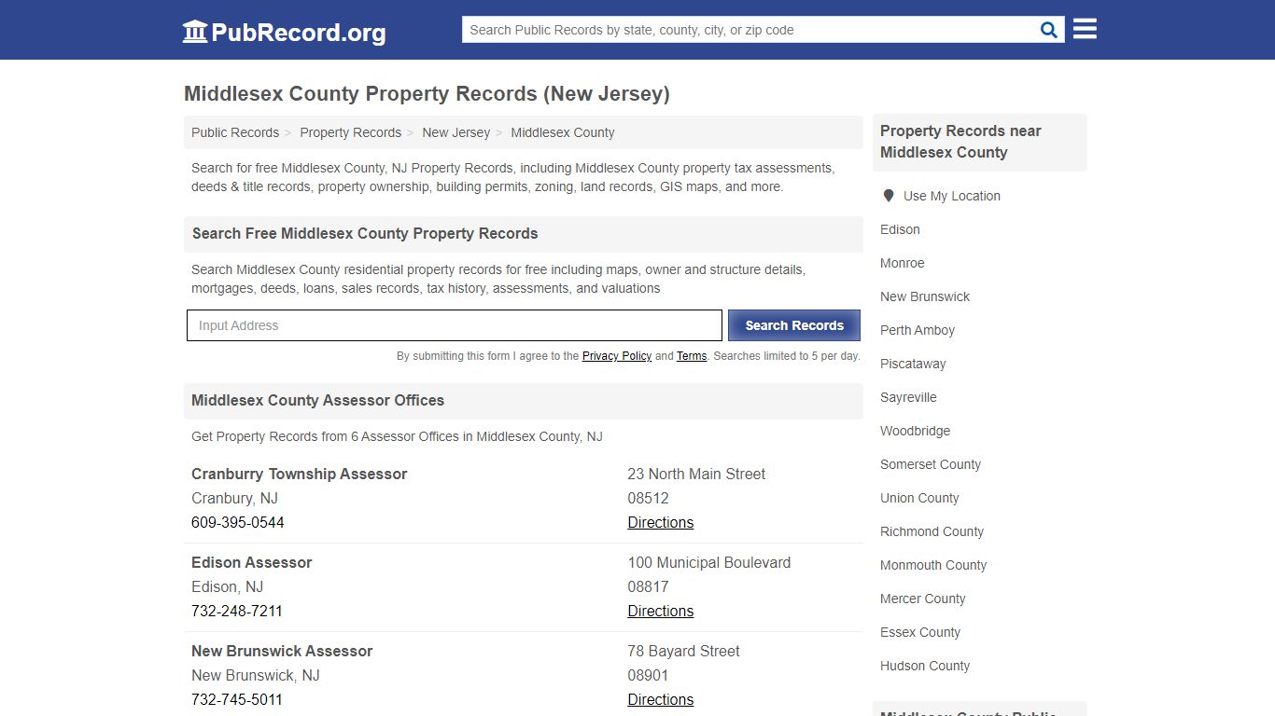This screenshot has height=716, width=1275.
Task: Open Hudson County link
Action: 925,666
